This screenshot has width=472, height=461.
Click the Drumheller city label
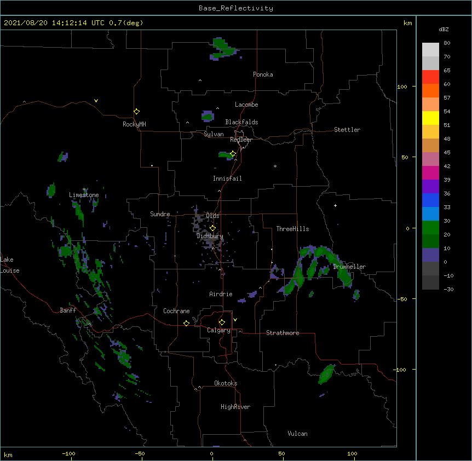(349, 267)
